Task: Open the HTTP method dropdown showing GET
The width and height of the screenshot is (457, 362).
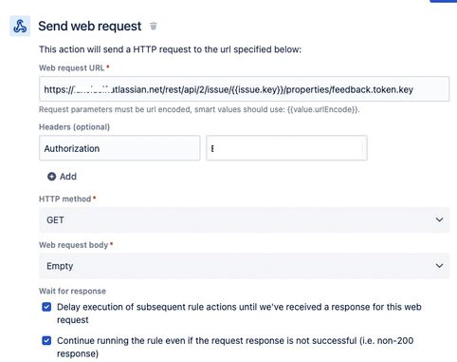Action: (x=244, y=219)
